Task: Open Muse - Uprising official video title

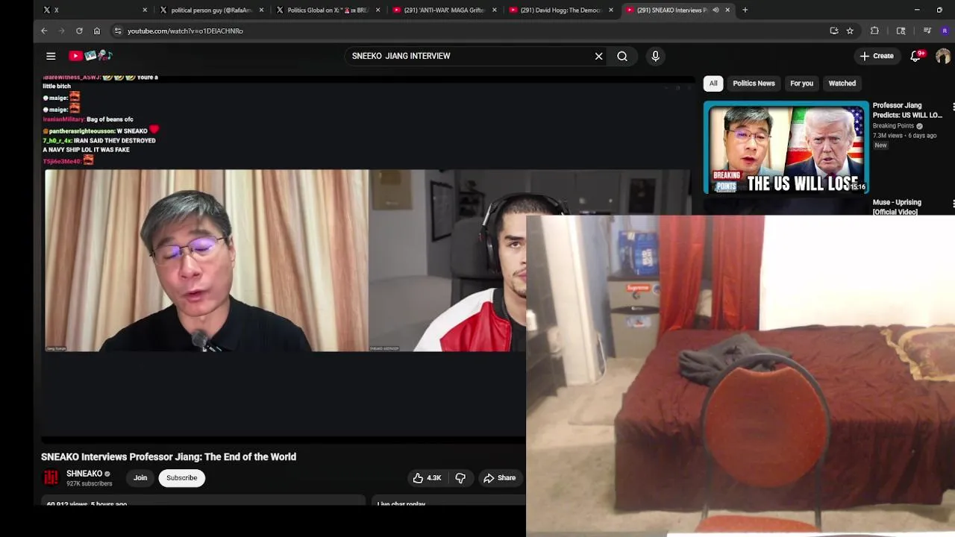Action: click(x=898, y=207)
